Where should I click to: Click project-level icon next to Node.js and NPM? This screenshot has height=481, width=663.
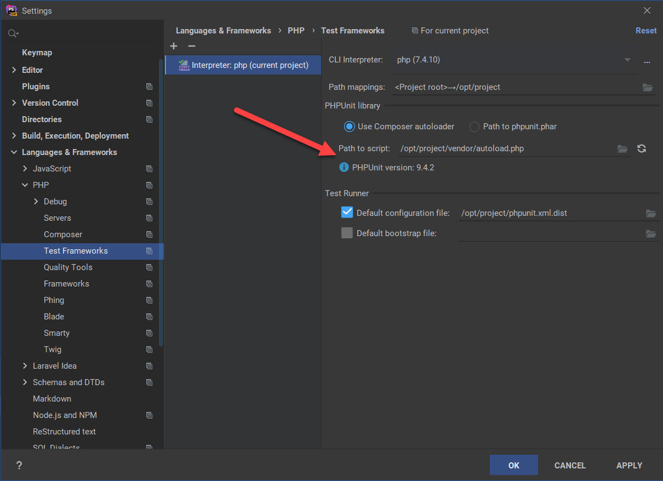(x=149, y=415)
